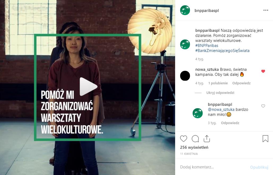The height and width of the screenshot is (175, 273).
Task: Save post with bookmark icon
Action: [x=265, y=139]
